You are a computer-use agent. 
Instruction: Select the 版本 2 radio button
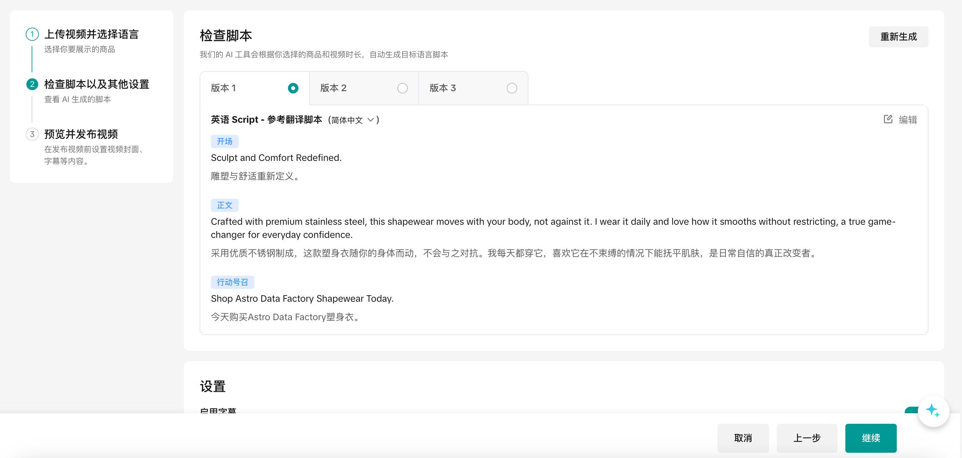click(402, 89)
